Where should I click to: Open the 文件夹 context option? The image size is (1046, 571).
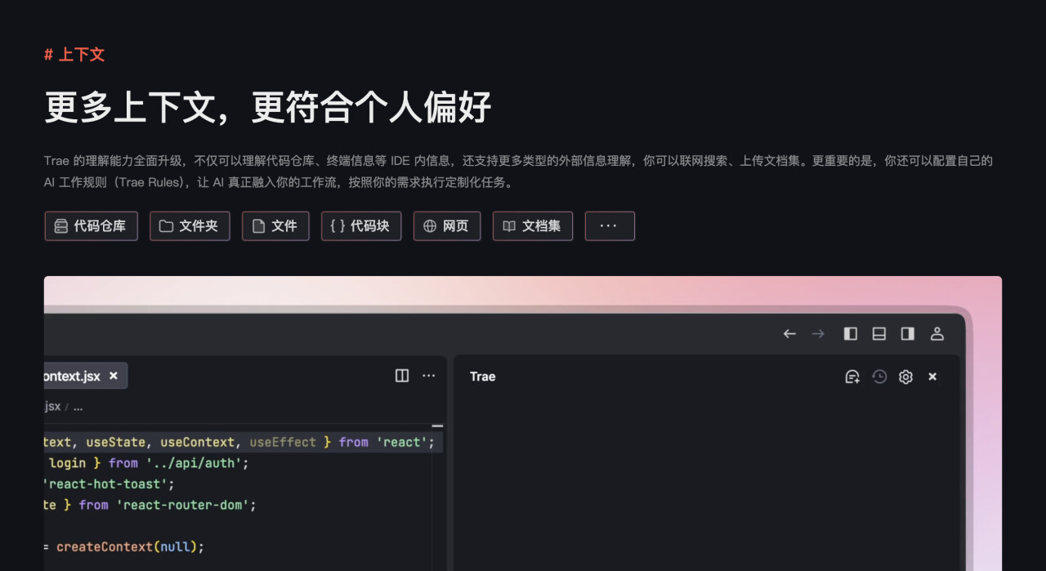pyautogui.click(x=190, y=225)
